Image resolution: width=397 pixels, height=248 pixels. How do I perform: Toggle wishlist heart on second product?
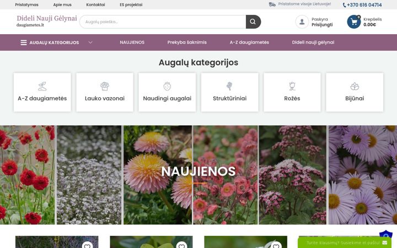[x=181, y=245]
